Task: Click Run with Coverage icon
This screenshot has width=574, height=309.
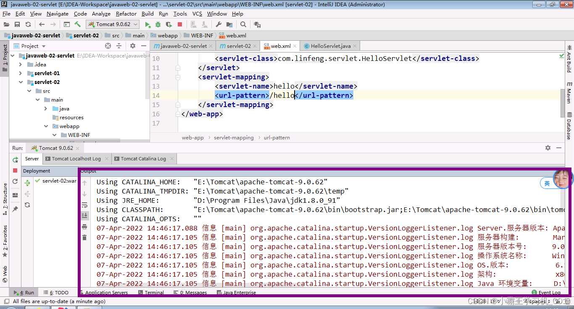Action: pyautogui.click(x=169, y=24)
